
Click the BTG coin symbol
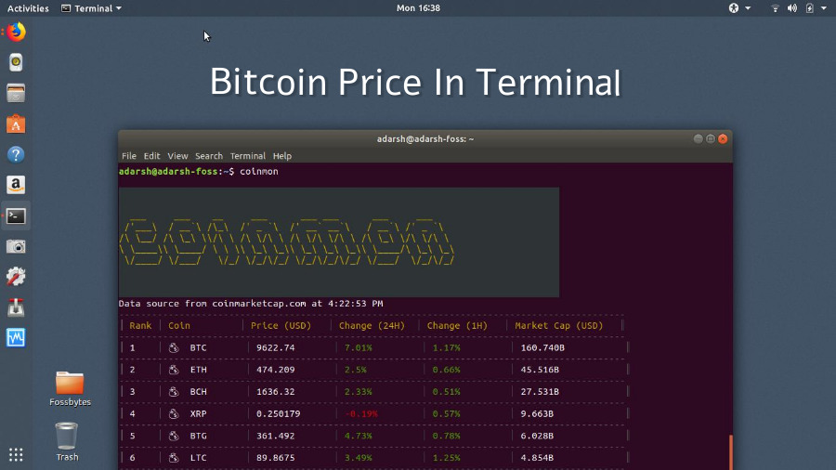pyautogui.click(x=199, y=436)
